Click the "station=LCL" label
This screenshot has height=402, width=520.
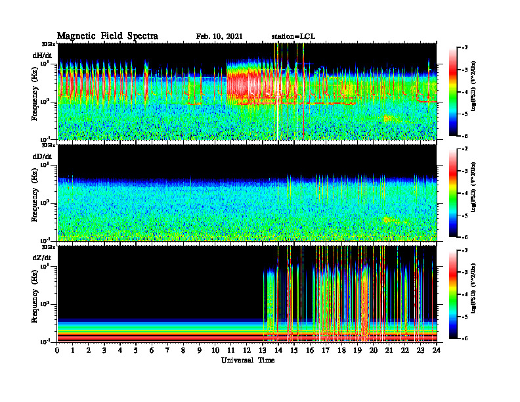[293, 37]
